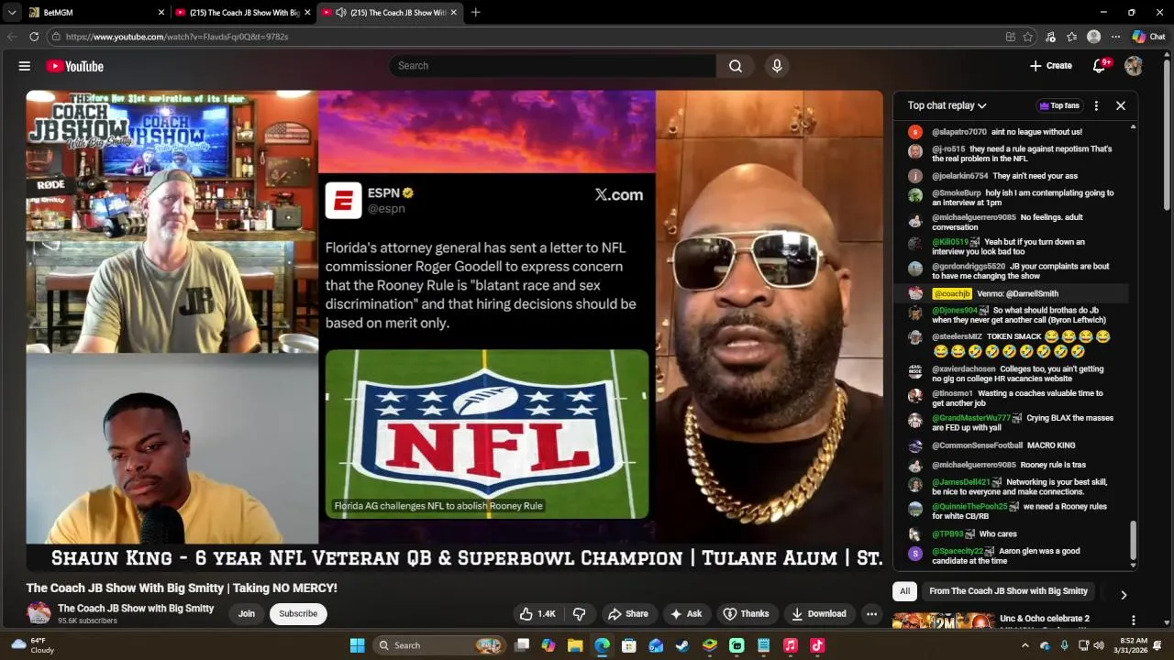Open the weather widget showing 64°F
The width and height of the screenshot is (1174, 660).
click(x=32, y=645)
